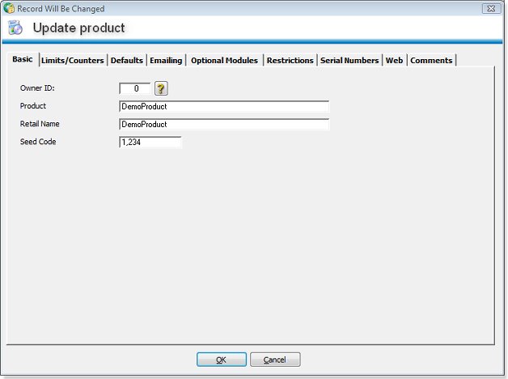Select the Web tab
The image size is (508, 379).
394,61
